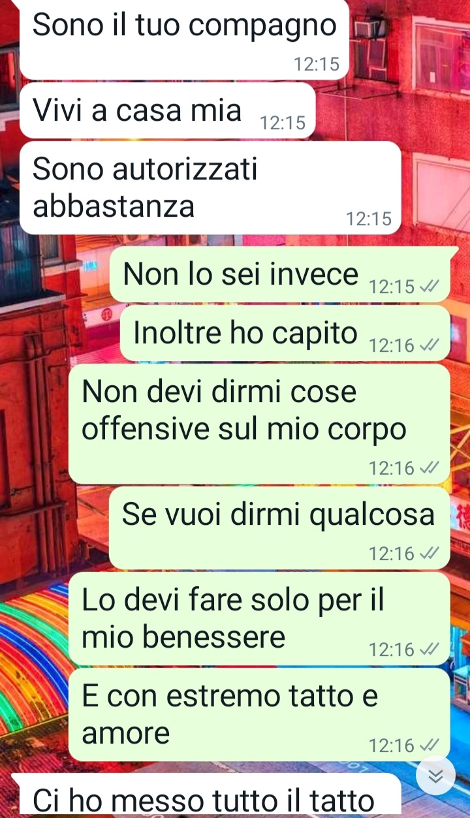Tap the 12:15 timestamp on 'Vivi a casa mia'

282,123
